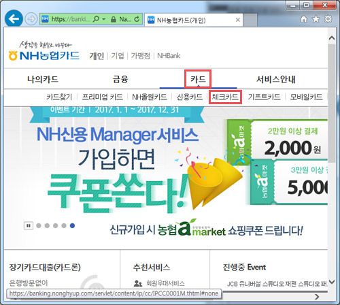
Task: Click the 진행중 Event heading
Action: [244, 268]
